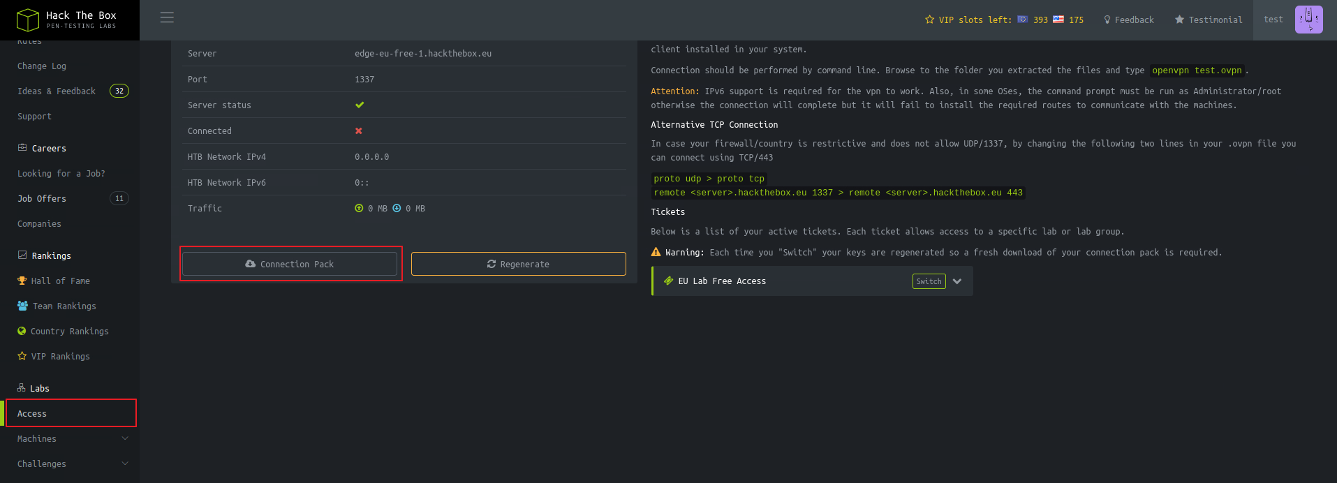1337x483 pixels.
Task: Click the Testimonial star icon
Action: 1179,20
